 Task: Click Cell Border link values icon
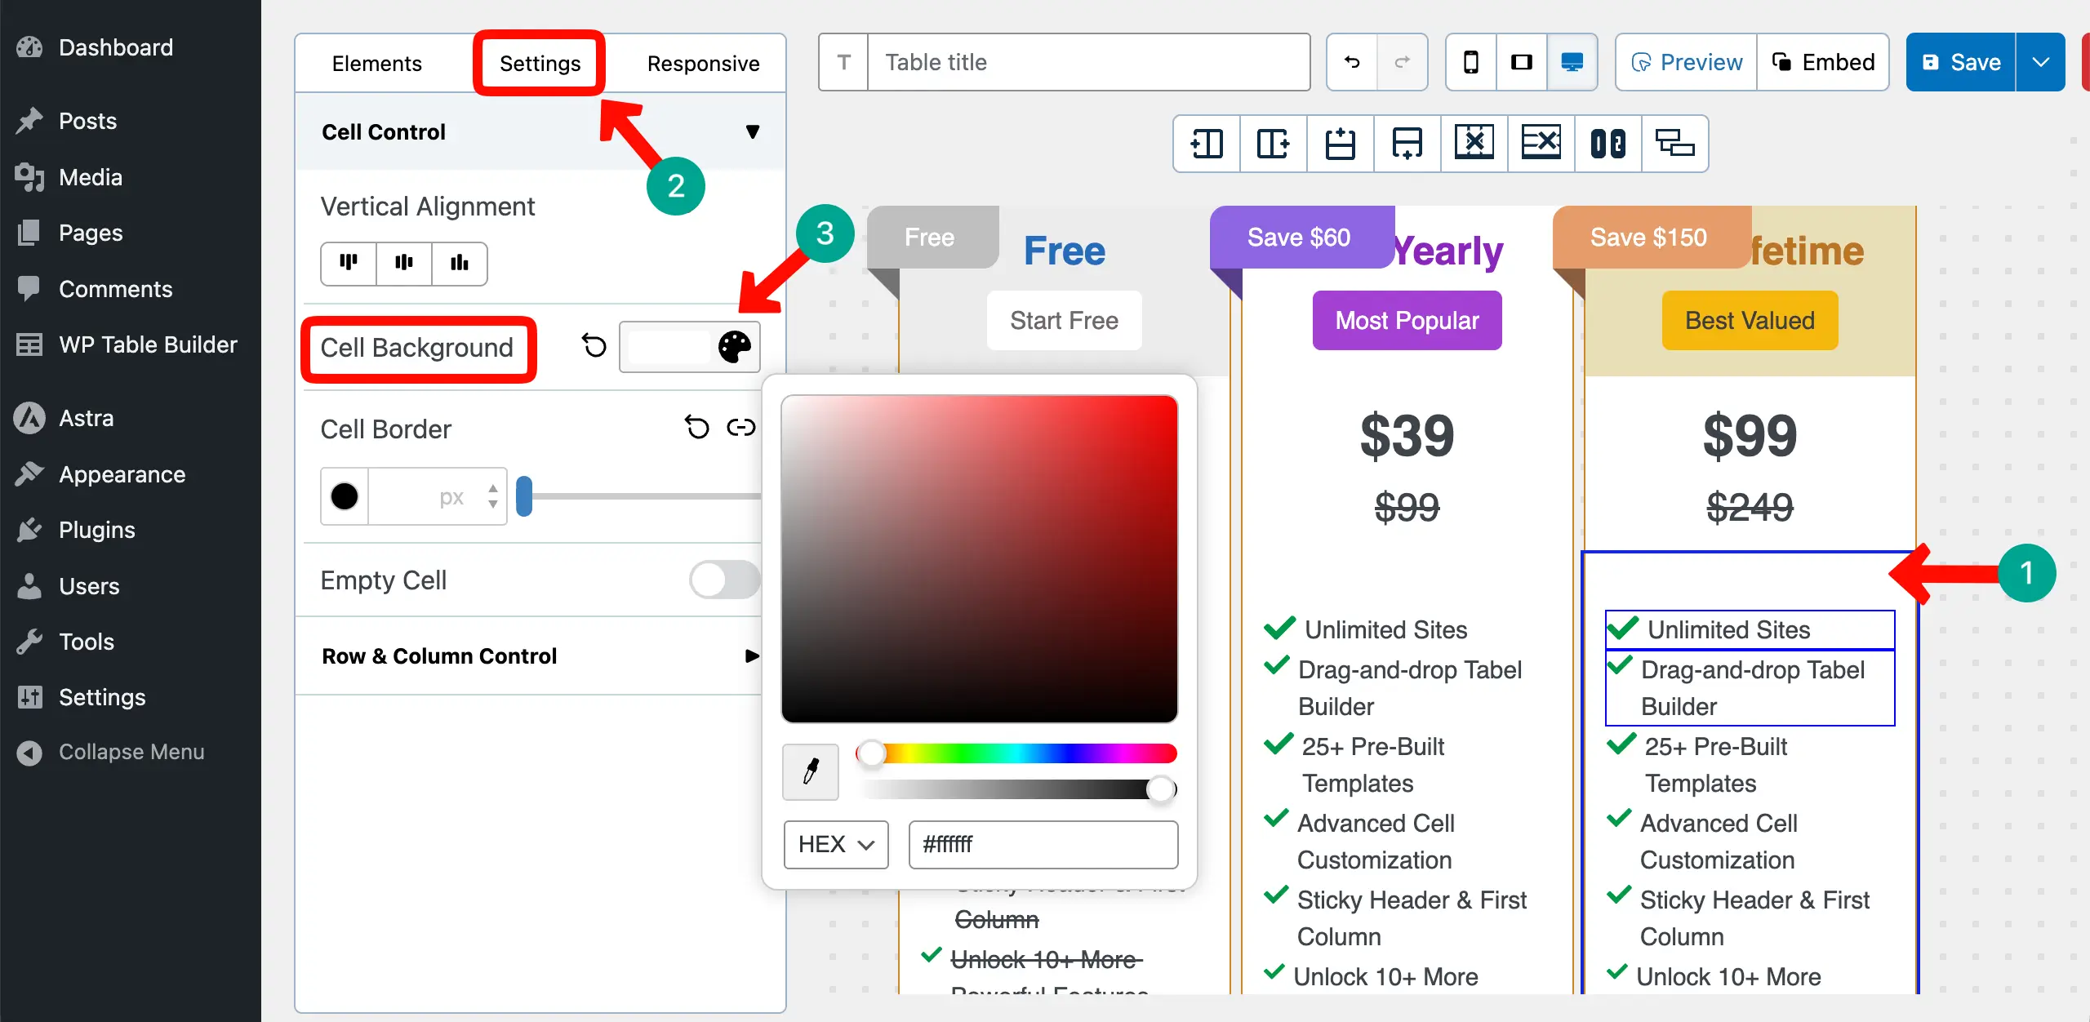click(740, 428)
